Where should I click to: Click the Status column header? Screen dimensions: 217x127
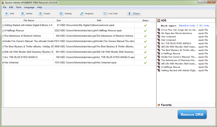(x=145, y=20)
